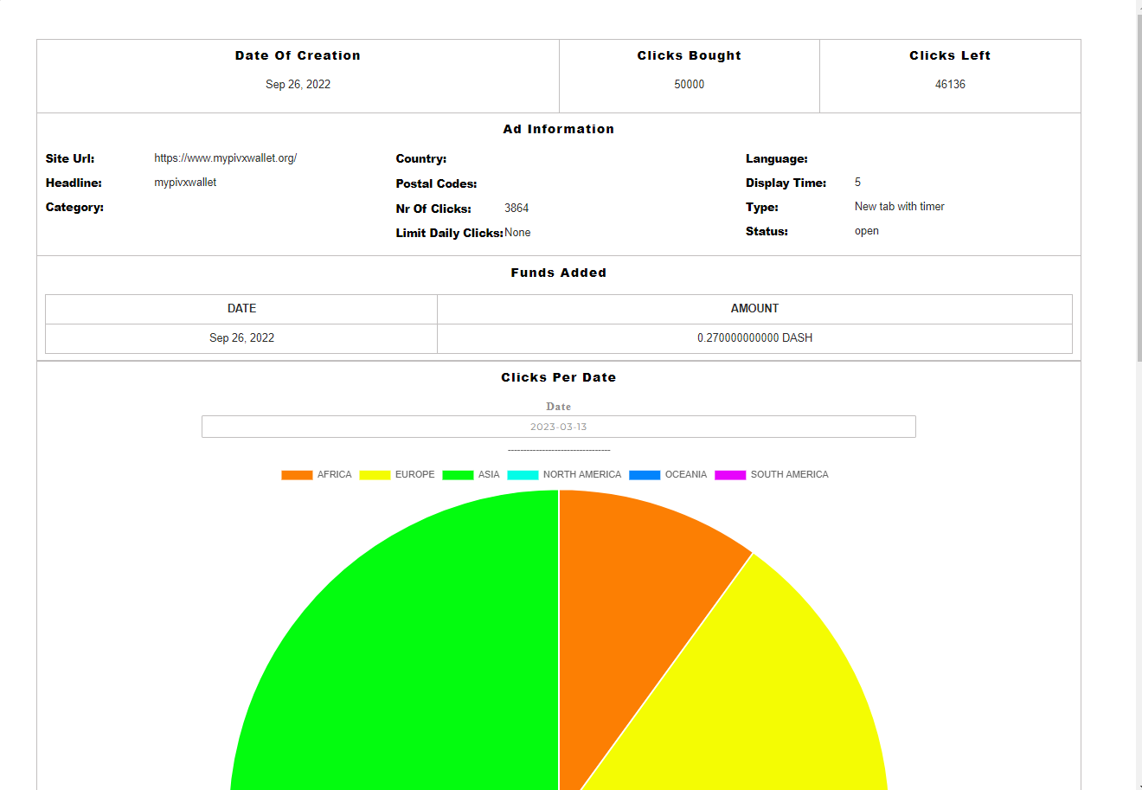Click the Funds Added heading

(x=558, y=273)
